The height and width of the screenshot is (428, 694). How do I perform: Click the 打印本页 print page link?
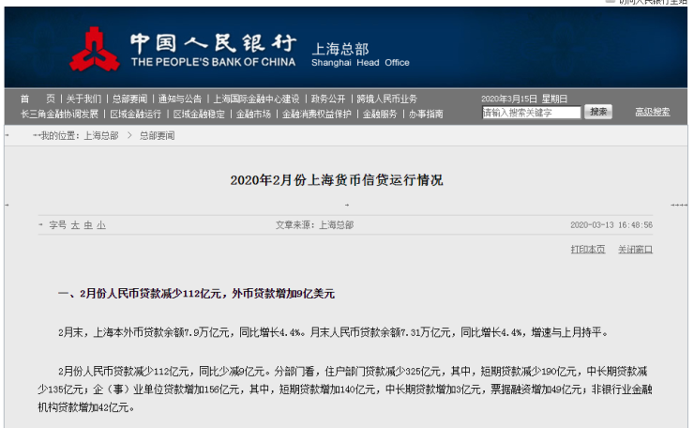coord(588,249)
